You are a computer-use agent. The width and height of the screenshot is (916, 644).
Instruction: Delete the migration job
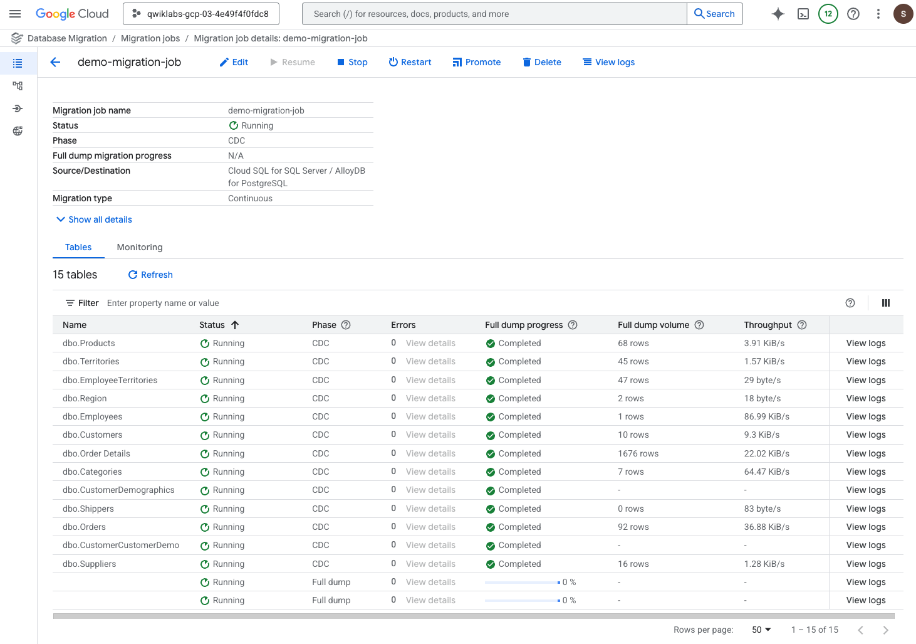(x=542, y=62)
